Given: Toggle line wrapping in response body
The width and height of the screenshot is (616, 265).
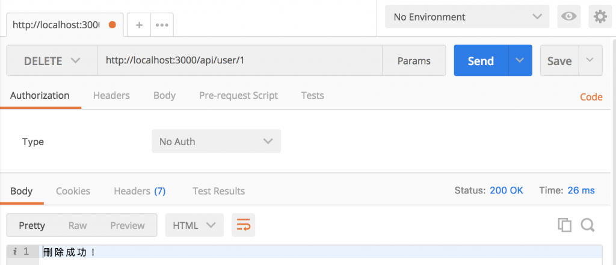Looking at the screenshot, I should (244, 225).
